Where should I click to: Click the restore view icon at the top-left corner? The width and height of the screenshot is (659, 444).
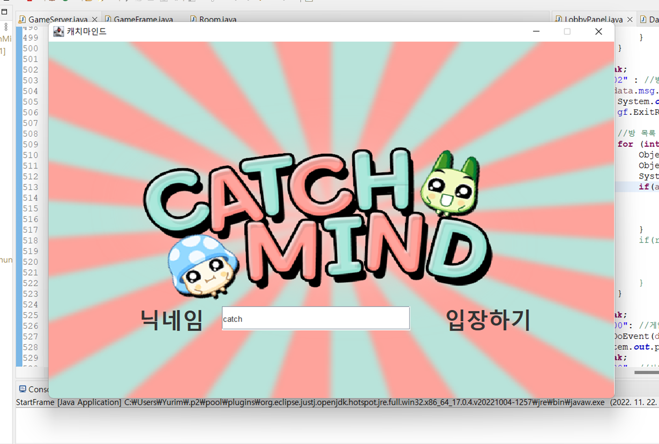5,13
